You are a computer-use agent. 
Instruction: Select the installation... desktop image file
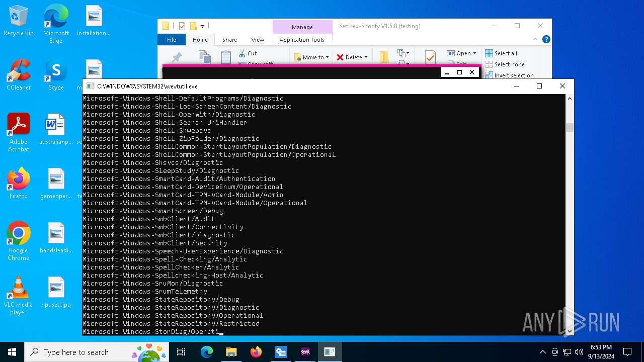[94, 21]
